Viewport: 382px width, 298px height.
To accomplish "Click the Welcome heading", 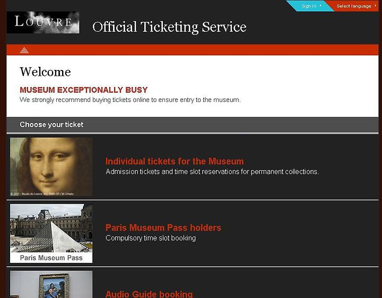I will click(x=45, y=72).
